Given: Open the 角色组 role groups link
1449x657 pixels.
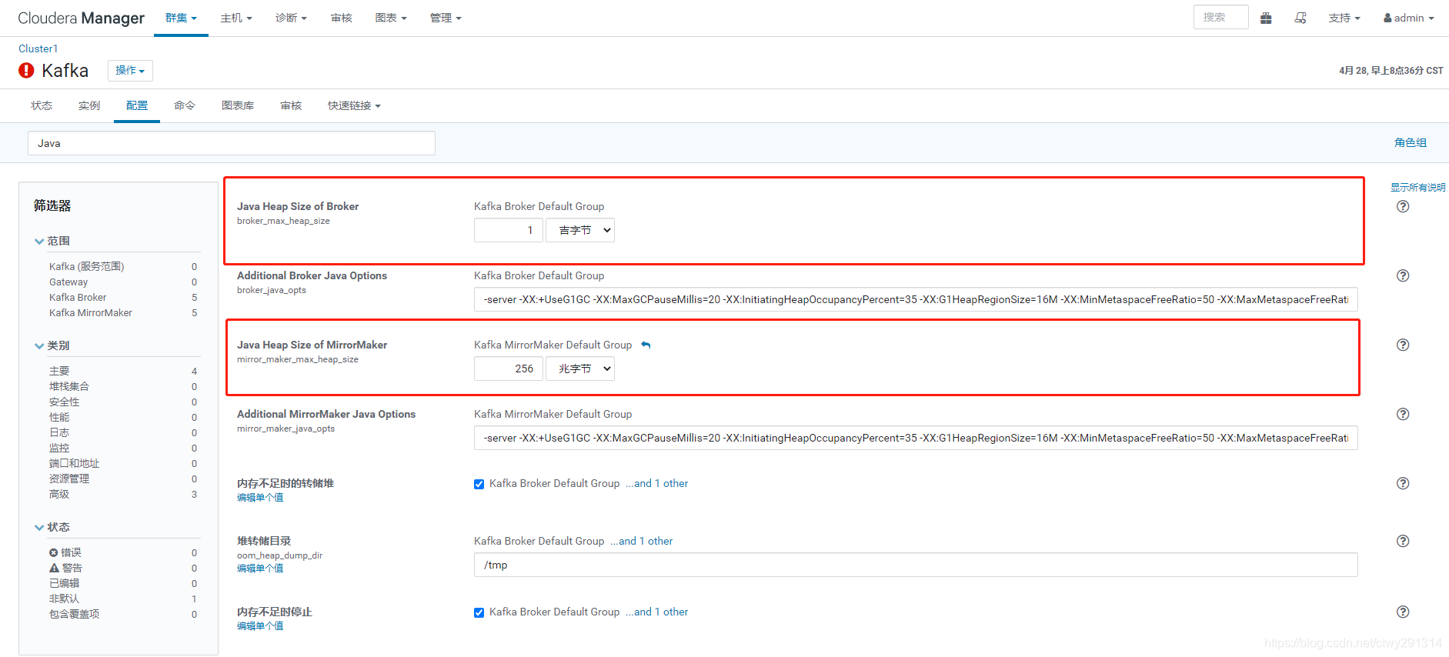Looking at the screenshot, I should [1411, 142].
